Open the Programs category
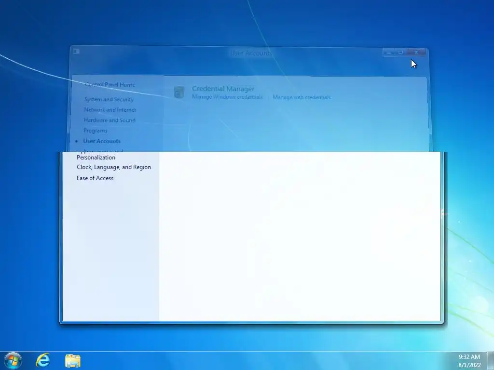 tap(95, 130)
